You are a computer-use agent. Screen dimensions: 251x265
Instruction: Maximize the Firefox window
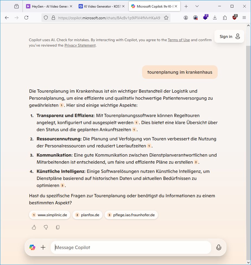pyautogui.click(x=232, y=6)
